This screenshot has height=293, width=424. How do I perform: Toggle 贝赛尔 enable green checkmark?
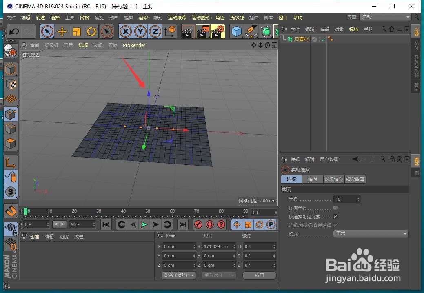pyautogui.click(x=324, y=40)
